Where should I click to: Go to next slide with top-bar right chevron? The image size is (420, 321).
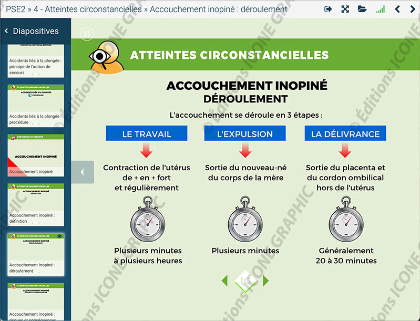(413, 9)
